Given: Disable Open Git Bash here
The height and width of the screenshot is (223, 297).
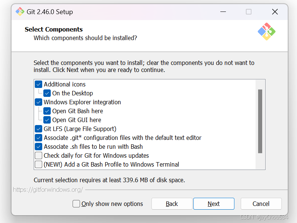Looking at the screenshot, I should 47,111.
